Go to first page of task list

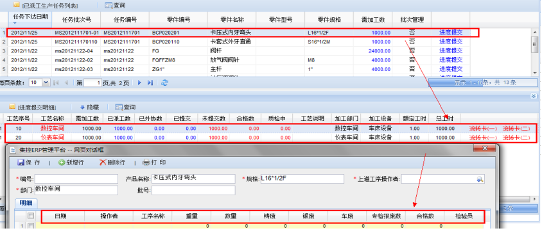(56, 83)
